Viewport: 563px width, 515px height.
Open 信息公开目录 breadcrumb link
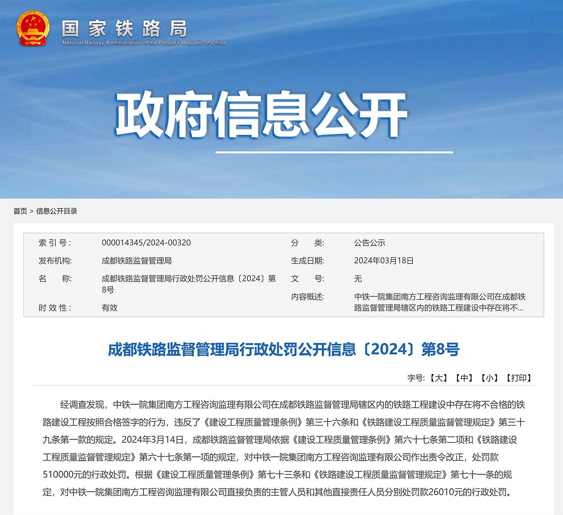click(57, 211)
